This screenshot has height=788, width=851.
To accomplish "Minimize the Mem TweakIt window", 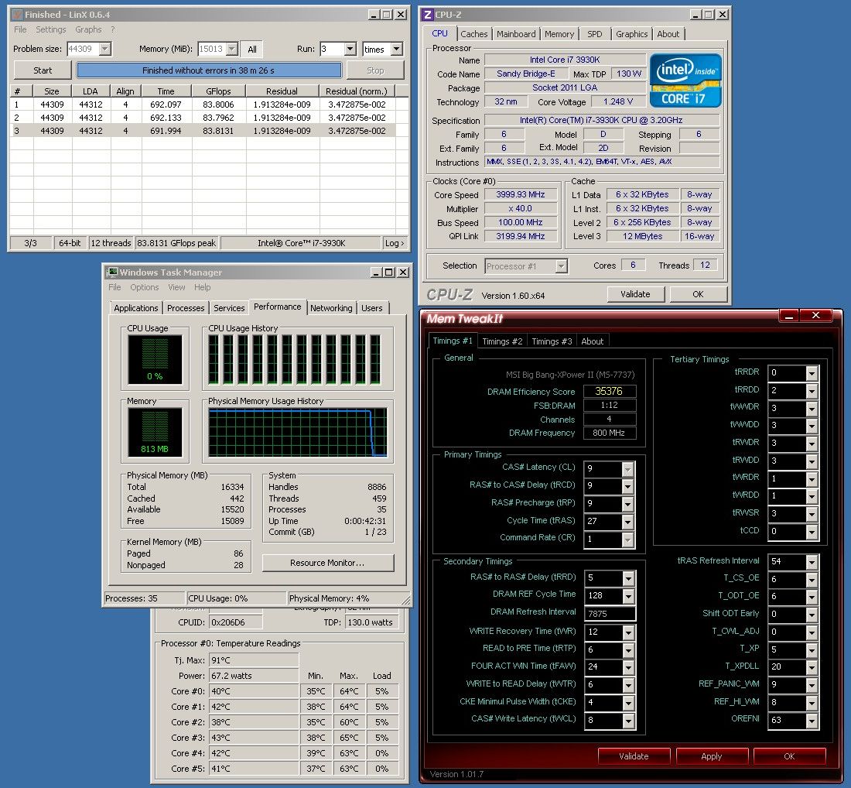I will [788, 316].
